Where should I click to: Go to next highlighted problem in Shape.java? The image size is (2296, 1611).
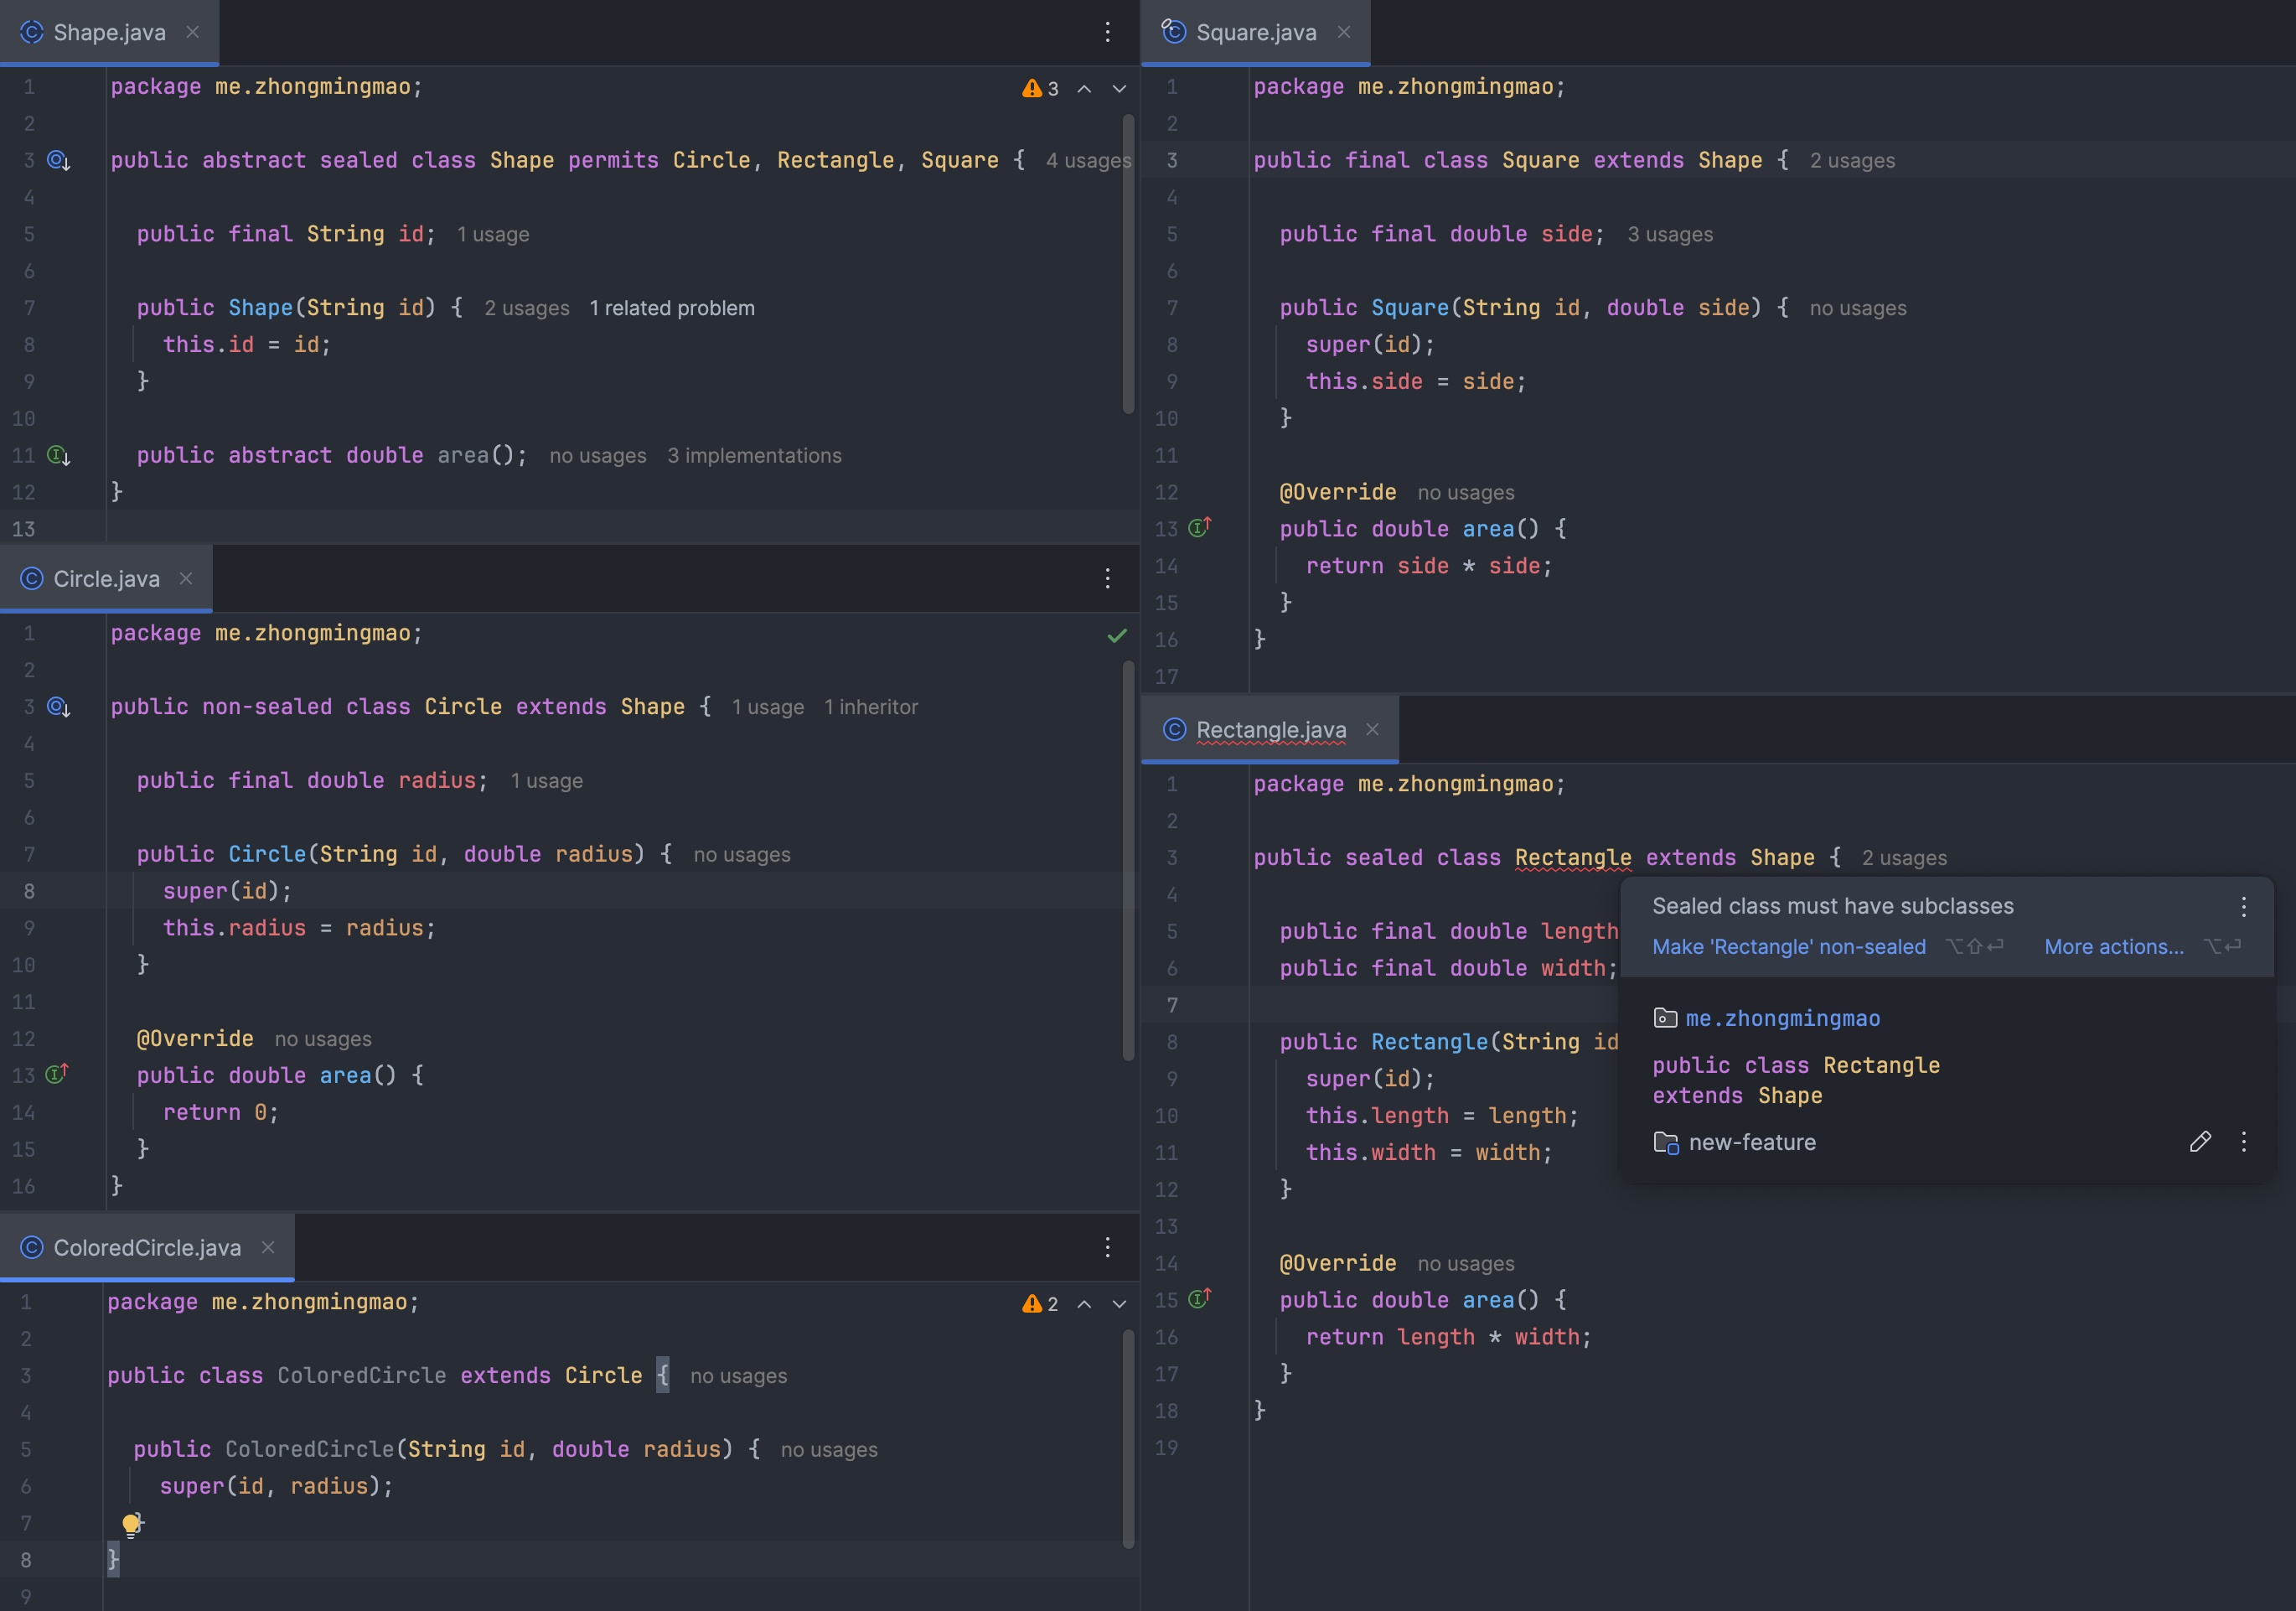pyautogui.click(x=1119, y=89)
